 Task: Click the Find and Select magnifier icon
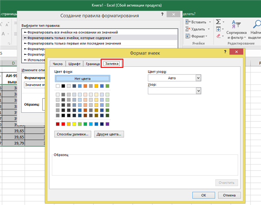tap(257, 24)
